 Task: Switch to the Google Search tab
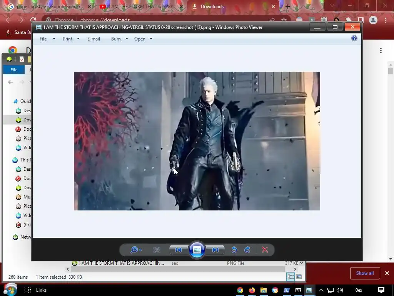[48, 7]
